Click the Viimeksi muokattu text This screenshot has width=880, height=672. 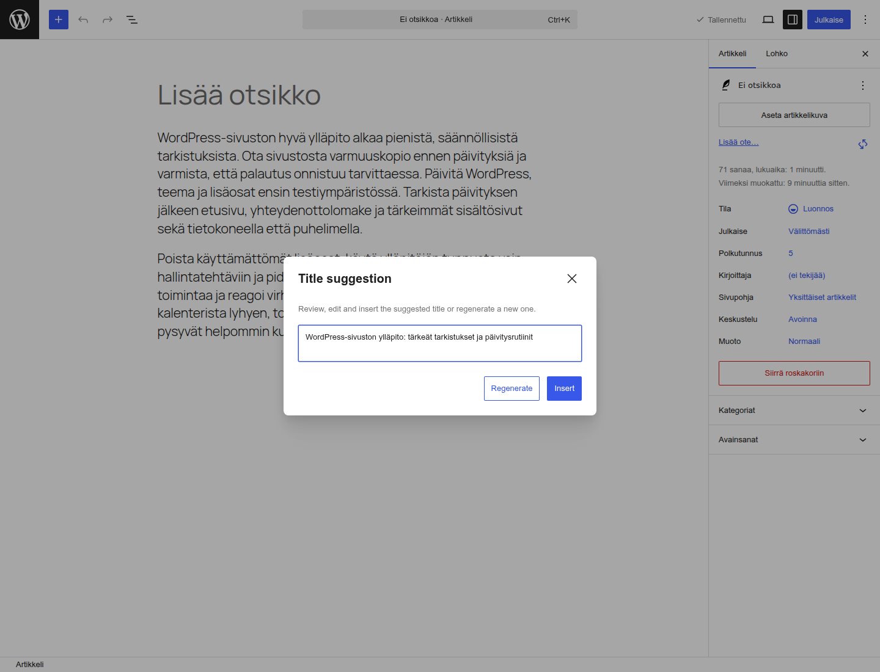click(784, 183)
